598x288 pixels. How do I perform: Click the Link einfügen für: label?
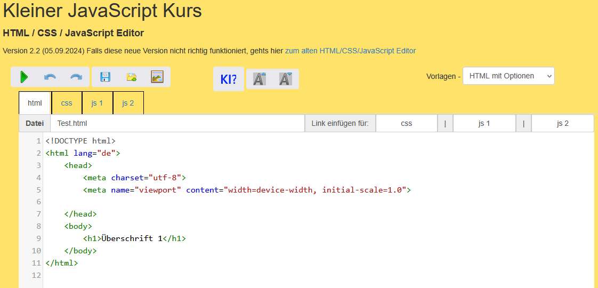click(340, 124)
